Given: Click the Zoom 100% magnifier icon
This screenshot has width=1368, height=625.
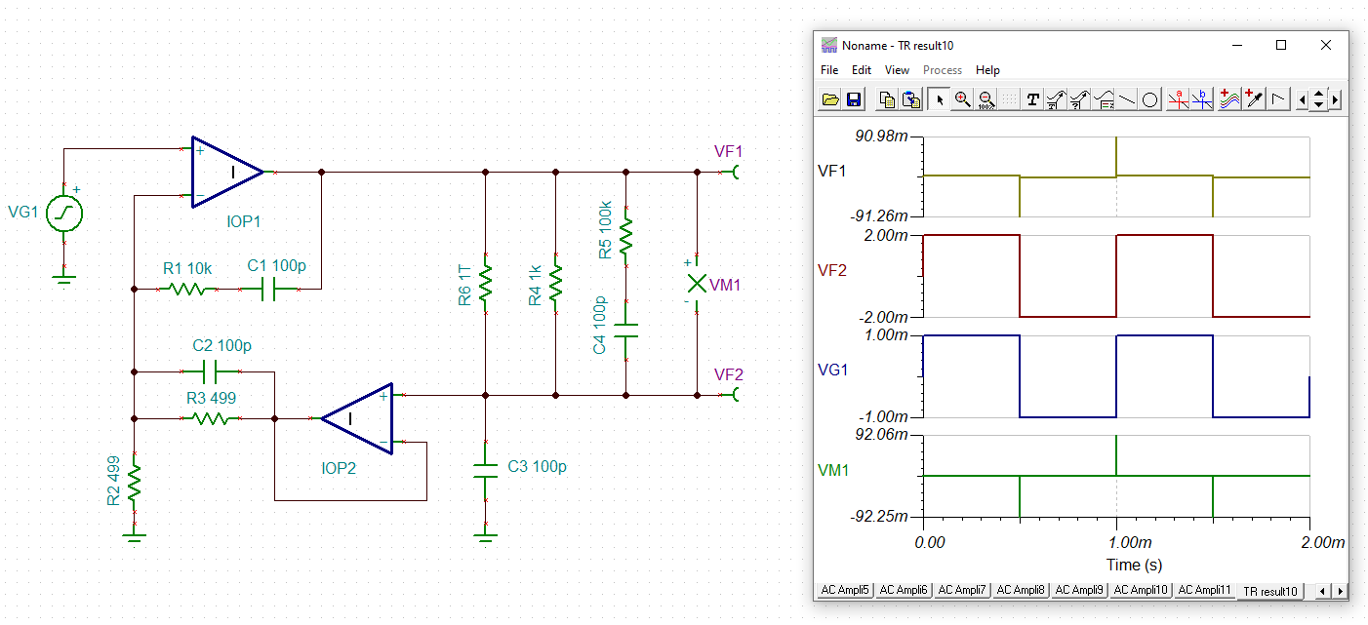Looking at the screenshot, I should click(986, 99).
